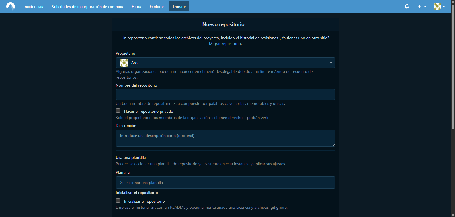Go to Incidencias

coord(33,7)
